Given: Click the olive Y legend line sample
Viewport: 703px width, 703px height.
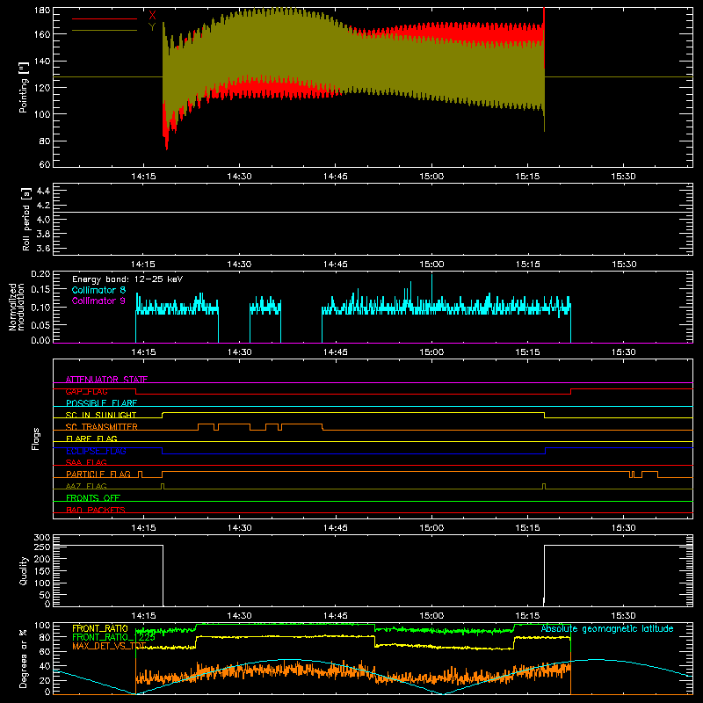Looking at the screenshot, I should [105, 31].
